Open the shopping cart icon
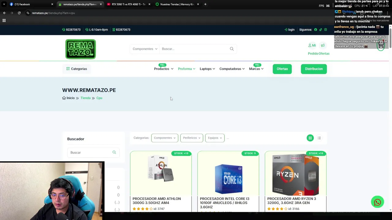This screenshot has height=220, width=392. [x=381, y=45]
